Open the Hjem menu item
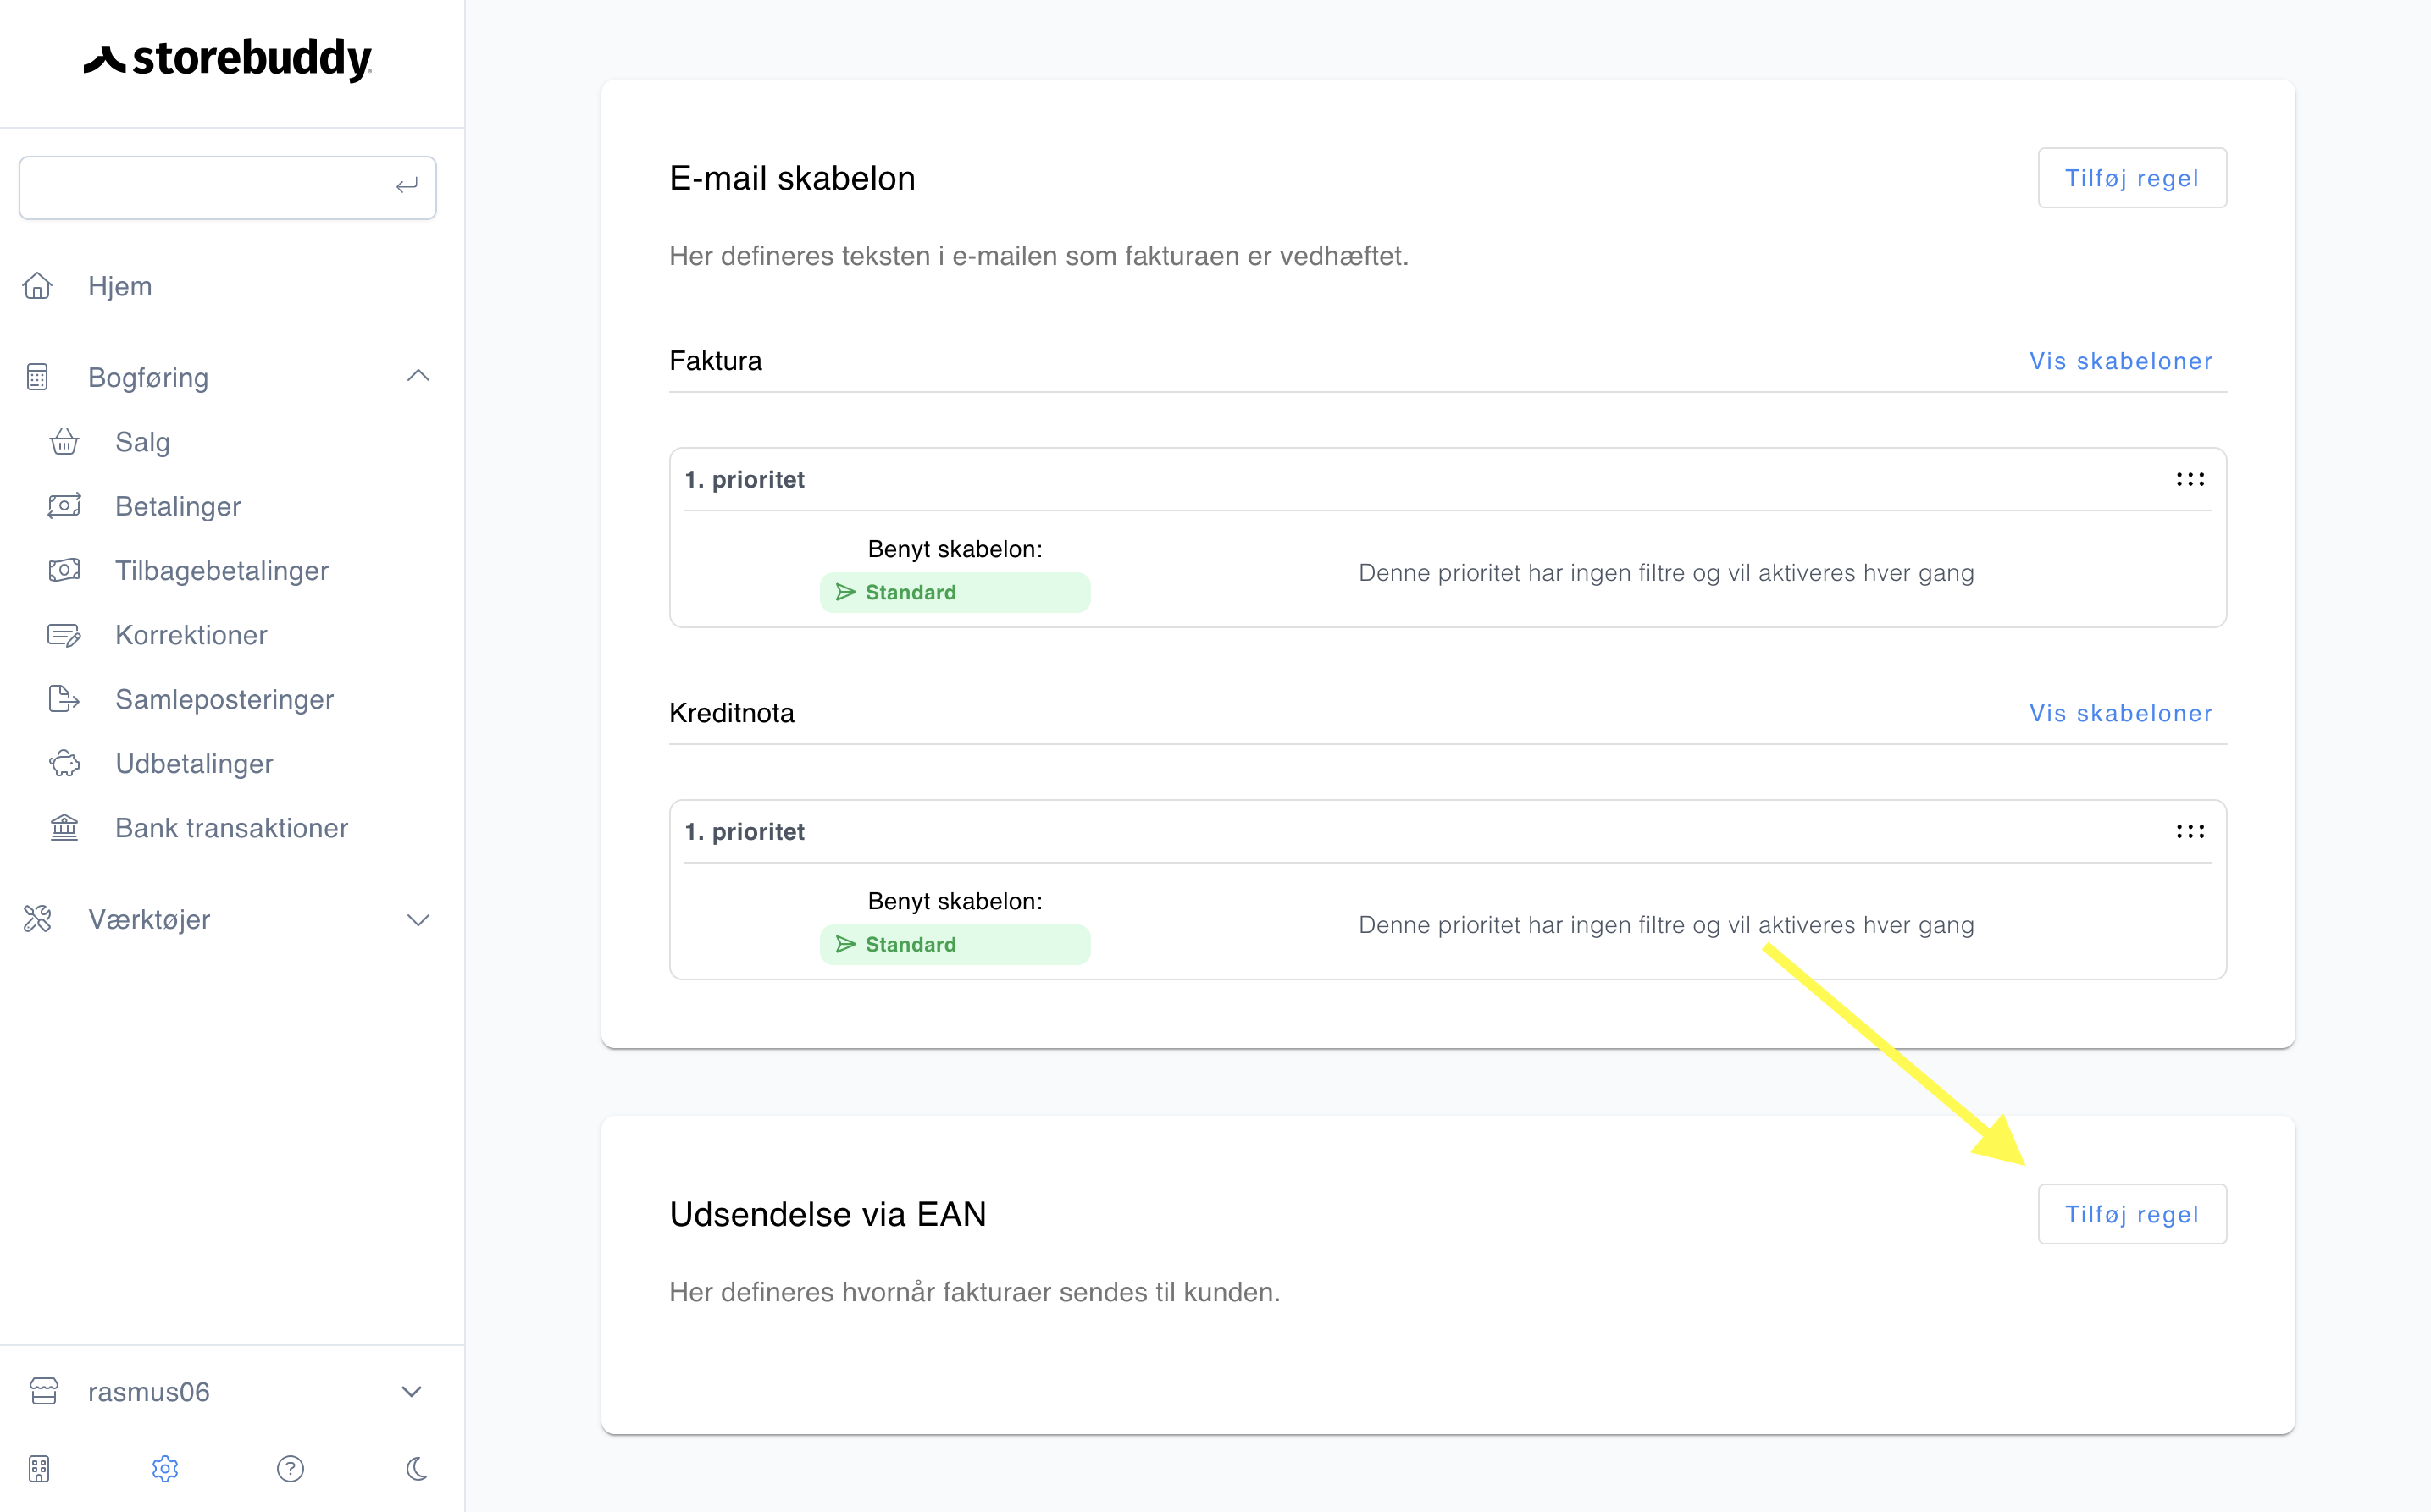 pyautogui.click(x=120, y=286)
